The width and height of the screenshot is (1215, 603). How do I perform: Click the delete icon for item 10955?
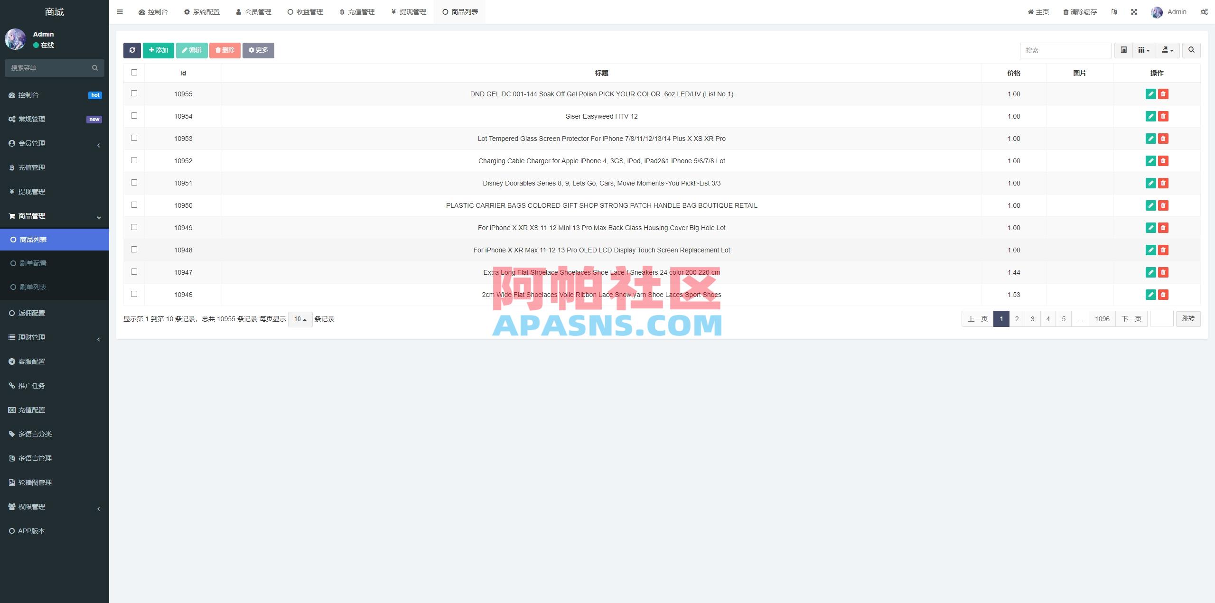(1163, 94)
